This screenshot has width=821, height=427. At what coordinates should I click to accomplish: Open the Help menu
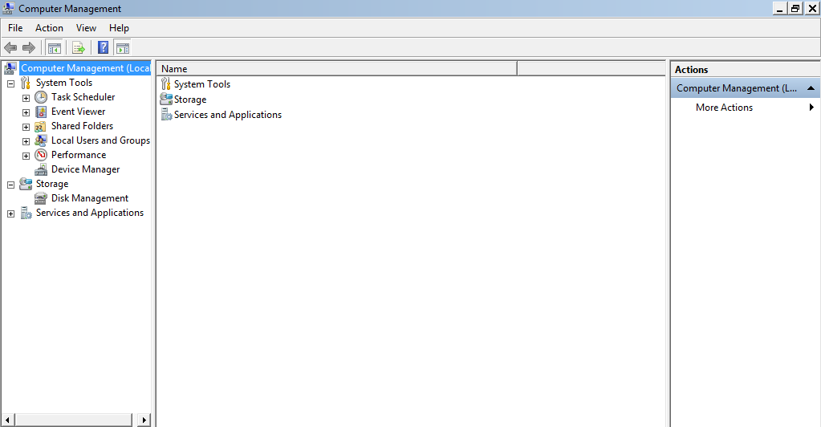tap(119, 28)
